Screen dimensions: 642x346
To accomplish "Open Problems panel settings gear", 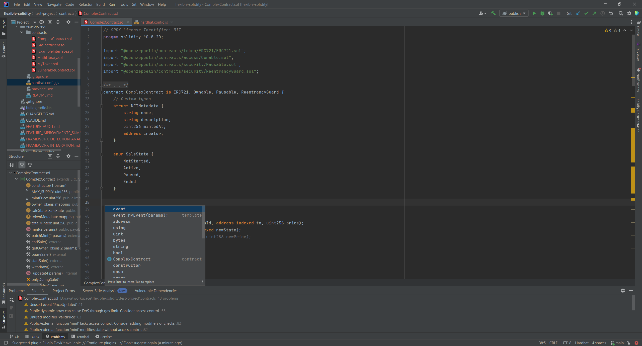I will tap(623, 291).
